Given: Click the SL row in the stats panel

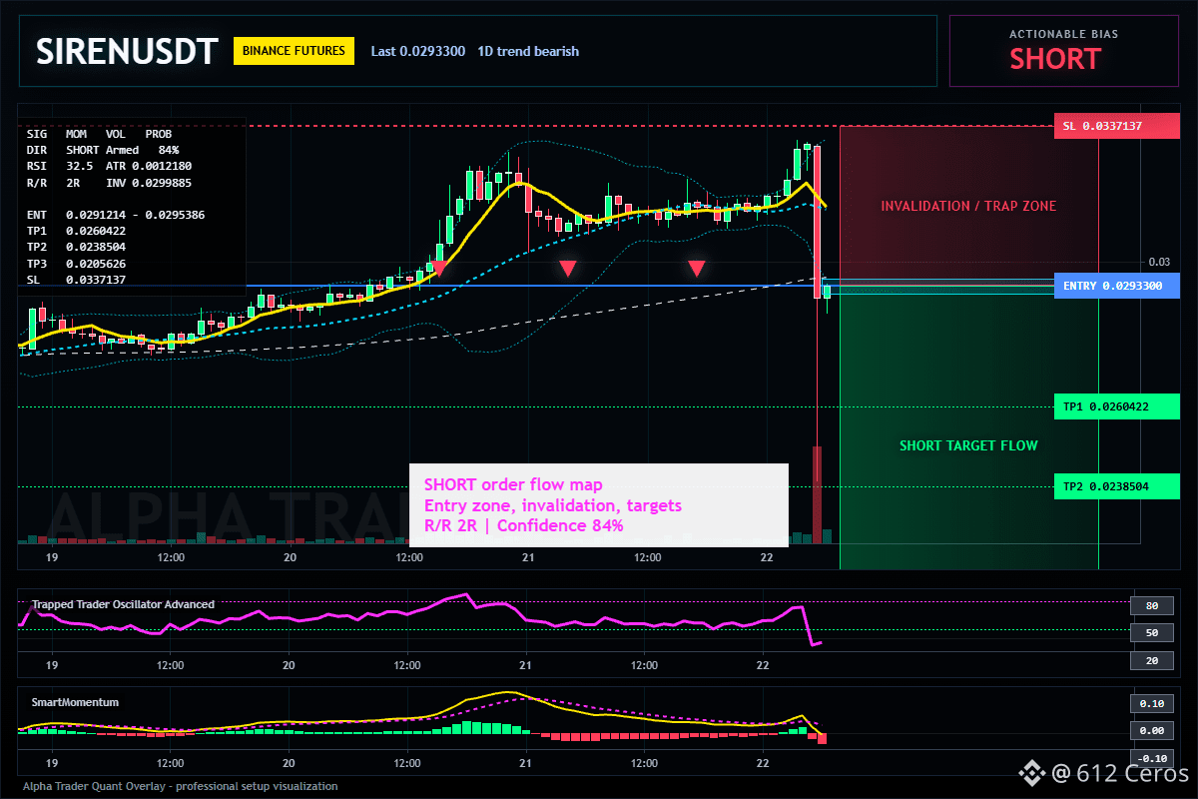Looking at the screenshot, I should (76, 280).
